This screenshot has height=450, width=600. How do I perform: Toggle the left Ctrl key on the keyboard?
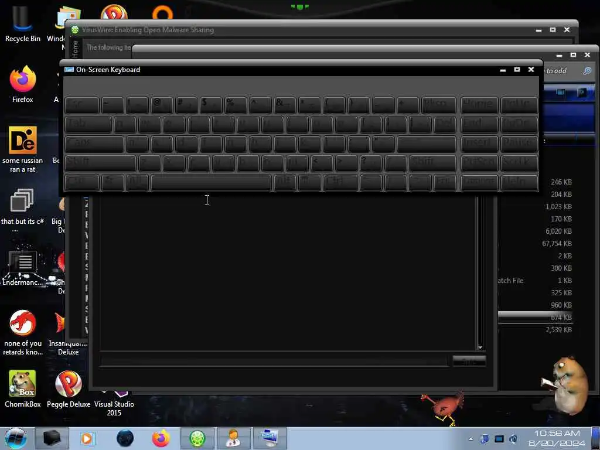[82, 183]
